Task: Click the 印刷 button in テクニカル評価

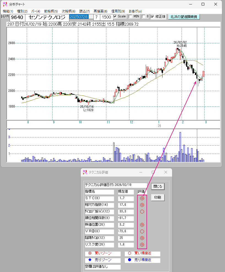Action: pos(158,198)
